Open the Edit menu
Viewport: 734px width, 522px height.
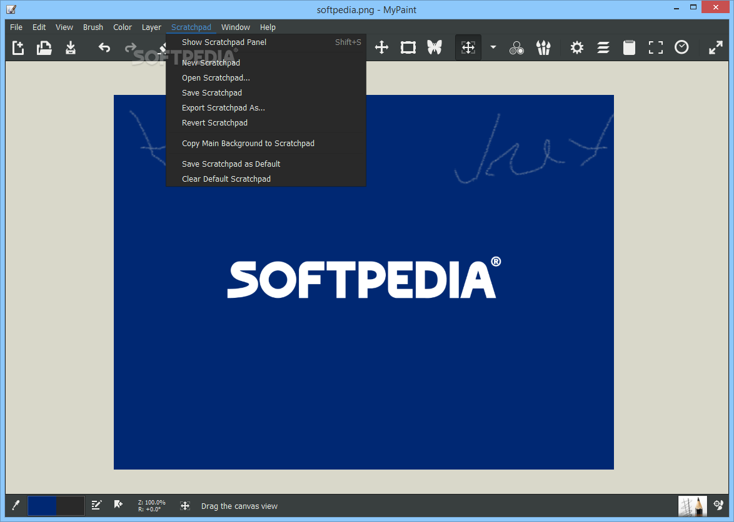click(39, 27)
